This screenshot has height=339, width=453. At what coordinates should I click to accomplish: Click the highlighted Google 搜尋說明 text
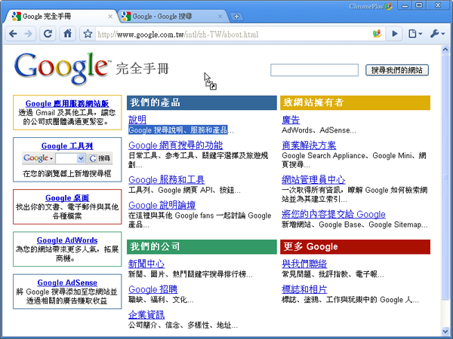tap(178, 130)
